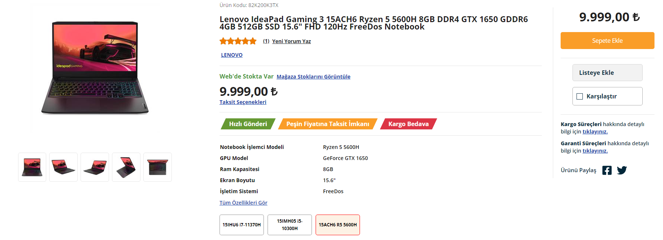Click Mağaza Stoklarını Görüntüle link

click(313, 77)
